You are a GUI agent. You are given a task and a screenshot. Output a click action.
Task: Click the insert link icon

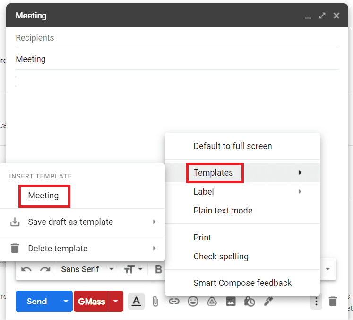(174, 302)
